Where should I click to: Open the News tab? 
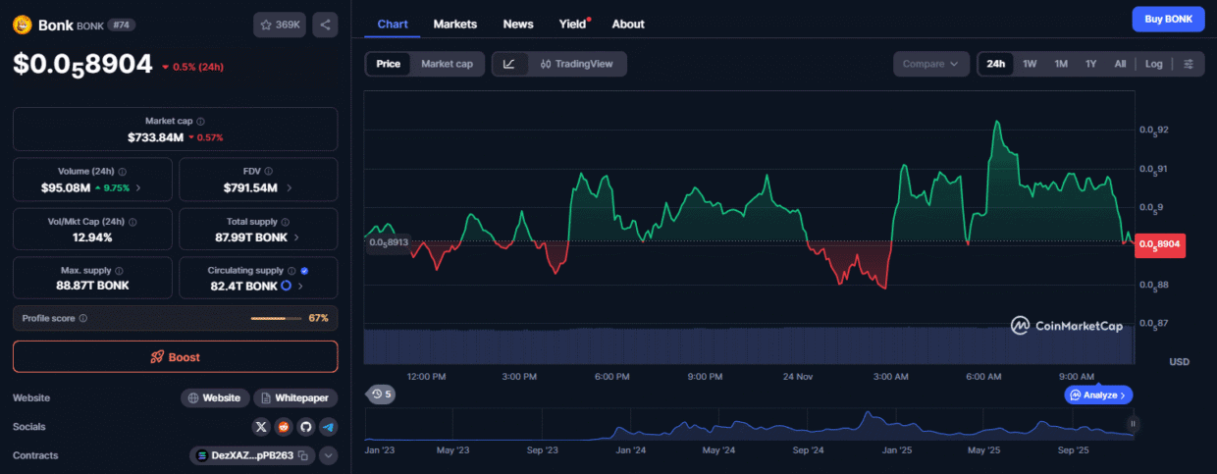coord(518,24)
